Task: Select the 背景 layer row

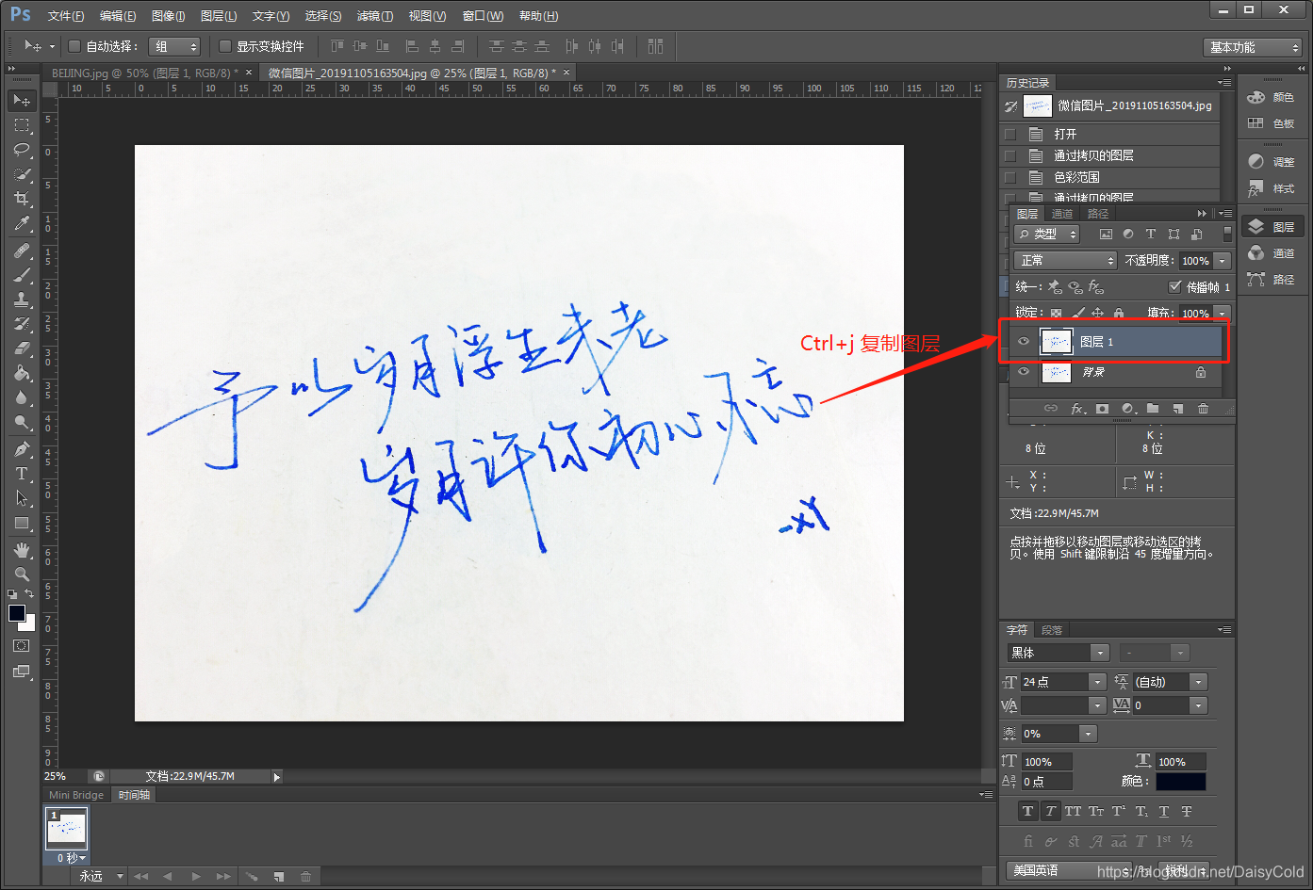Action: [x=1115, y=372]
